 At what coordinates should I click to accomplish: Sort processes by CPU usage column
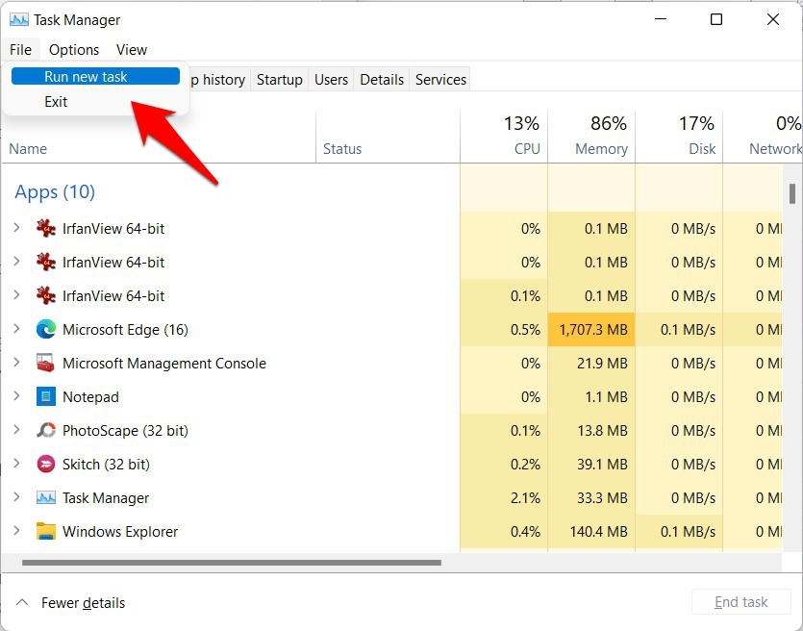504,137
